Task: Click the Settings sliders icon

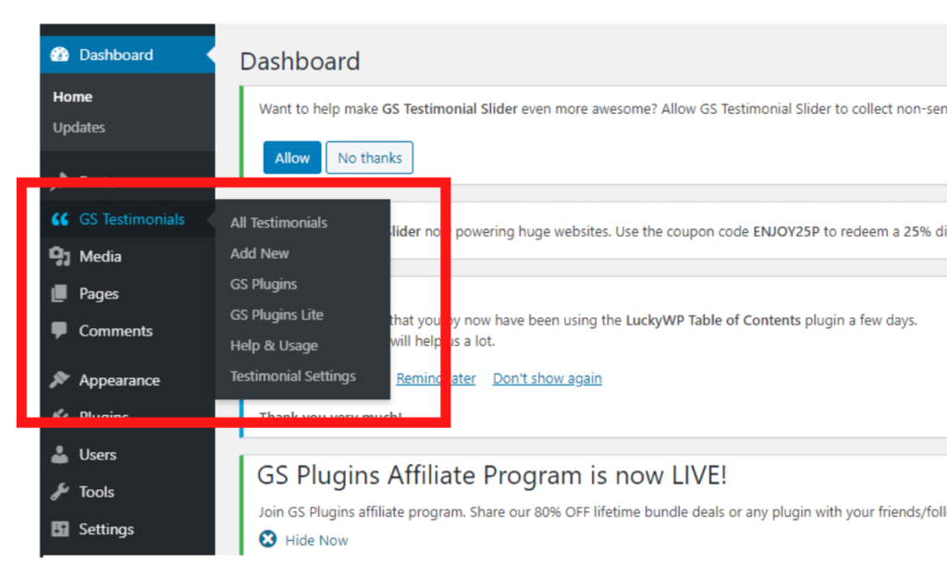Action: click(x=60, y=529)
